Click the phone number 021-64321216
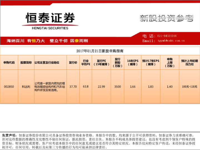The image size is (200, 150). pos(167,36)
